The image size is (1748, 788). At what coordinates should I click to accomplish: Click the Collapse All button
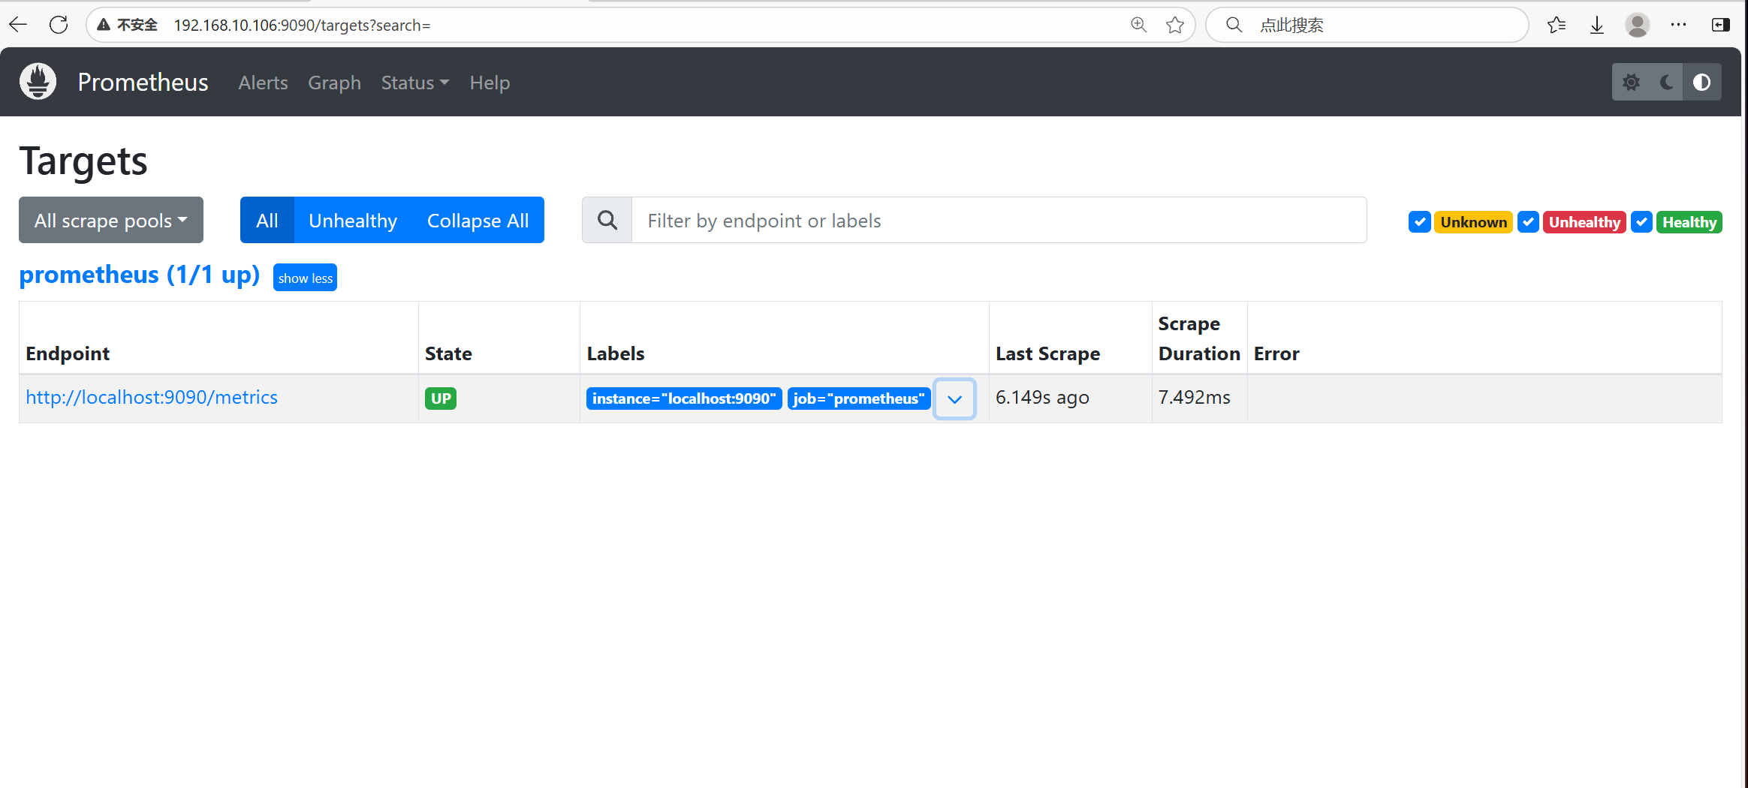point(478,220)
